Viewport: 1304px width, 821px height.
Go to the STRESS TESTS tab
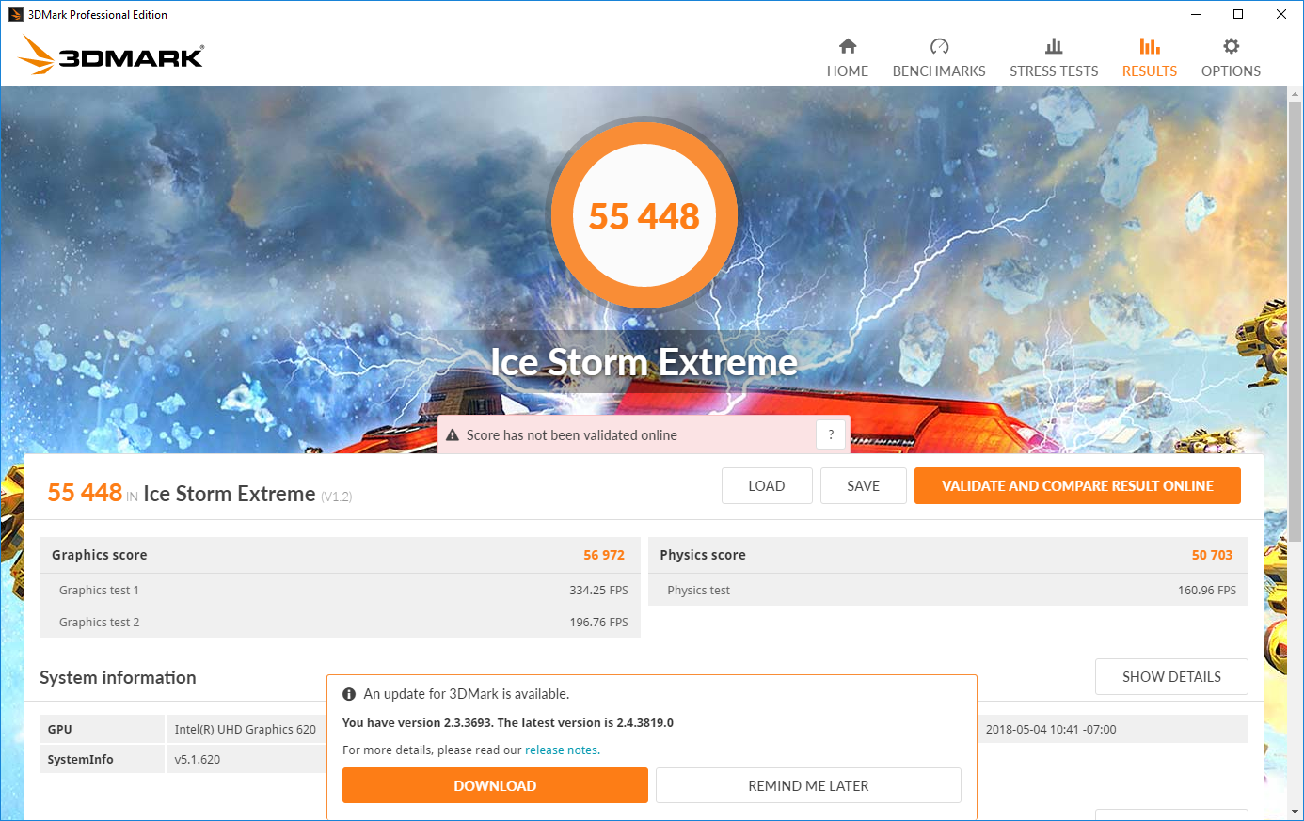[1054, 57]
